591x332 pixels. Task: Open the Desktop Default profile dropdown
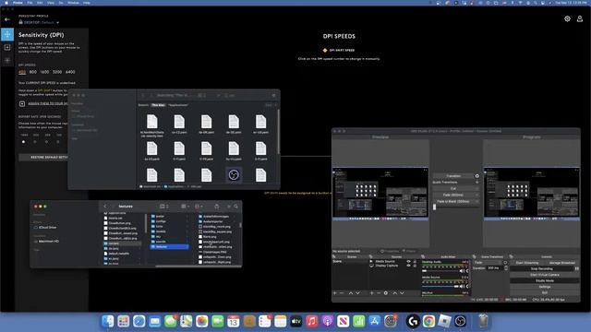(57, 22)
